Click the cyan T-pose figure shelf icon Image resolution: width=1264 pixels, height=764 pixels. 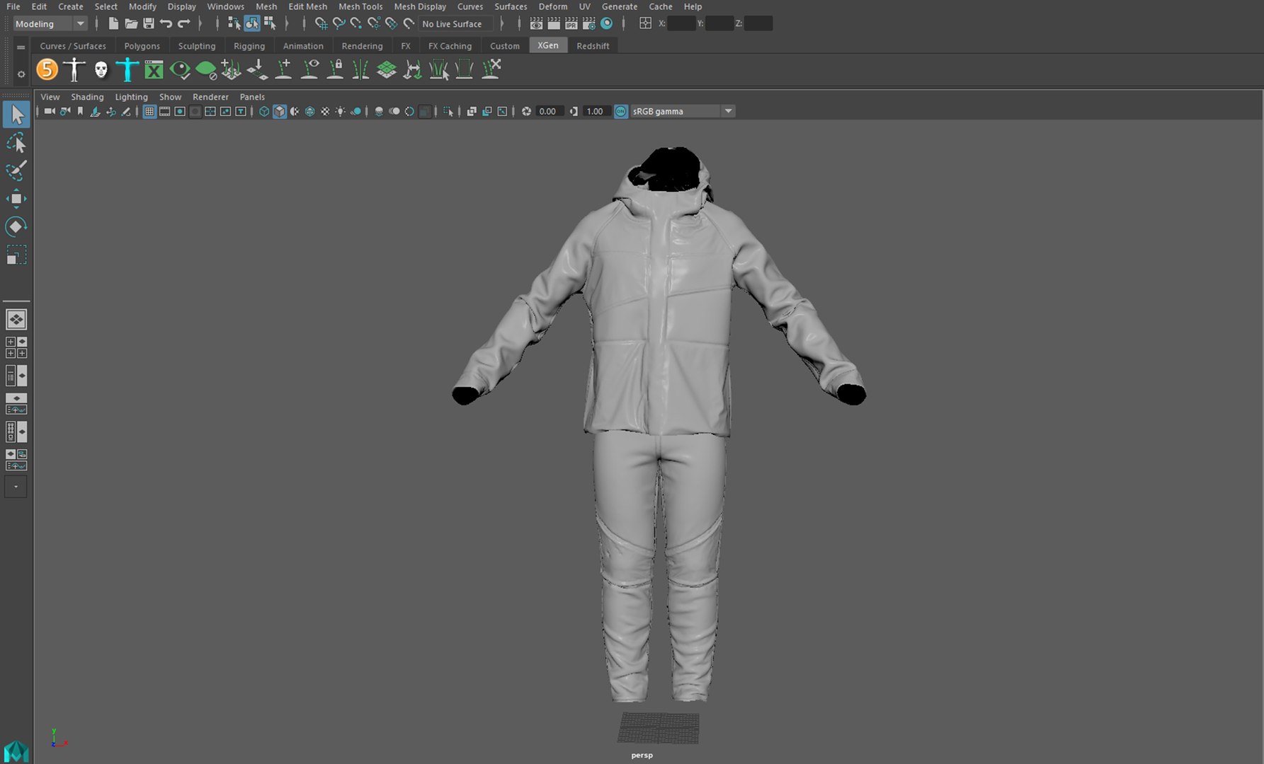point(127,69)
